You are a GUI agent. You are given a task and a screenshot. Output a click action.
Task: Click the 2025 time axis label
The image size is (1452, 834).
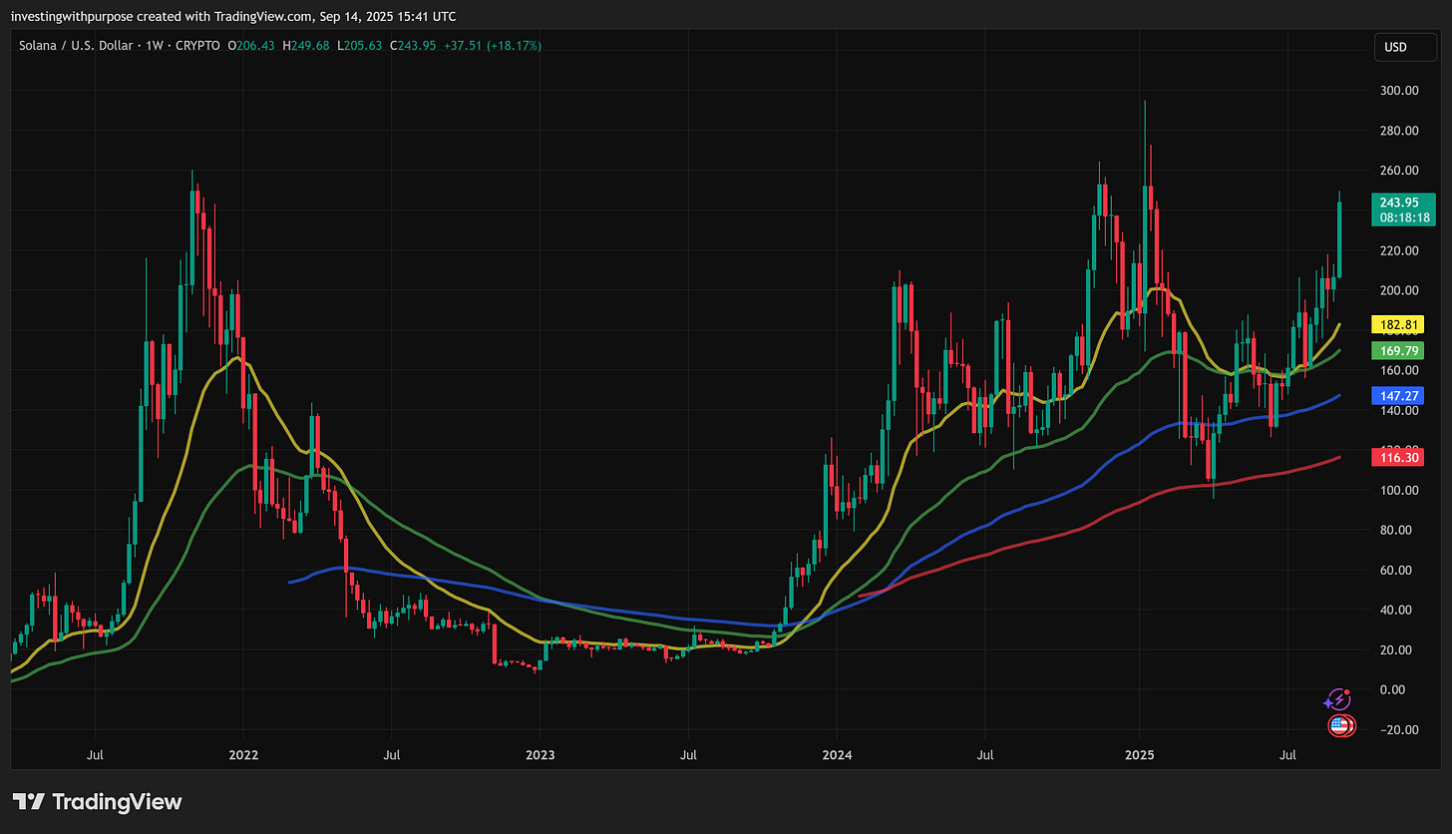1139,755
